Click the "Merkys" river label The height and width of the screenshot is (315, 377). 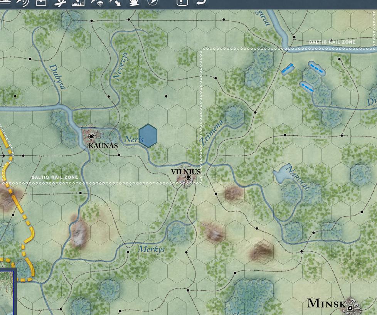coord(151,249)
